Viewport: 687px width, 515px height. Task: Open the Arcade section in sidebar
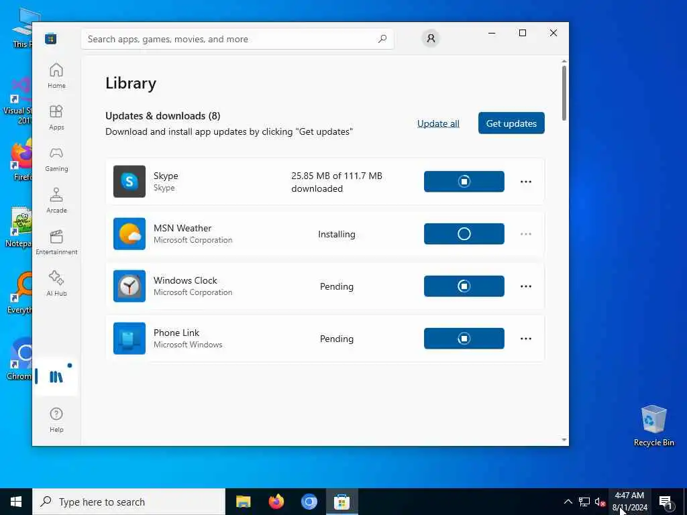pos(56,201)
